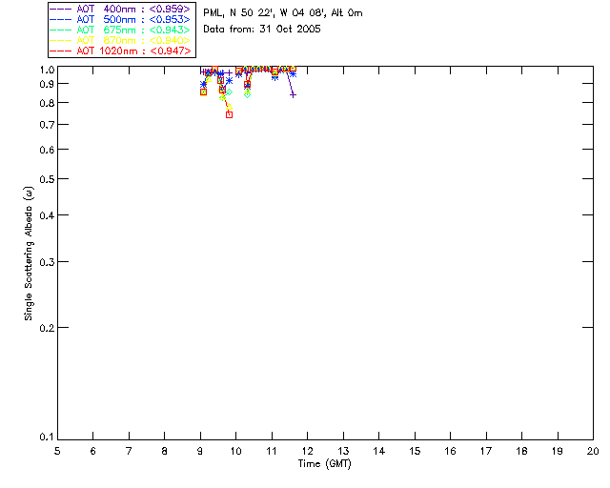Click the 0.4 value on y-axis
Viewport: 610px width, 488px height.
[x=47, y=215]
